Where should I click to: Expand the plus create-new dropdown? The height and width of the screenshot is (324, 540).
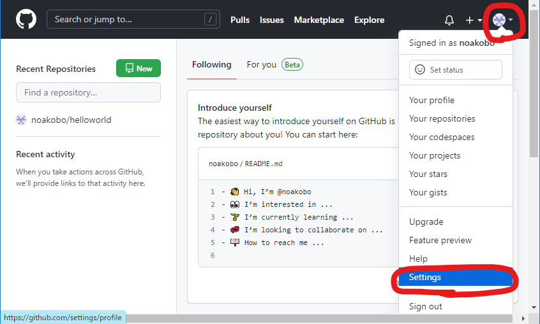click(473, 20)
